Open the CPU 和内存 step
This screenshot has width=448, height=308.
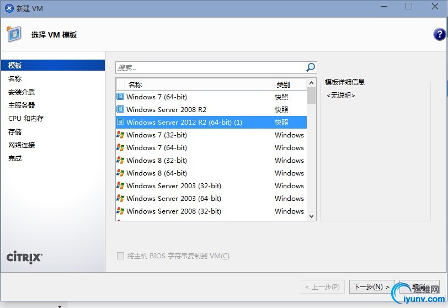26,118
